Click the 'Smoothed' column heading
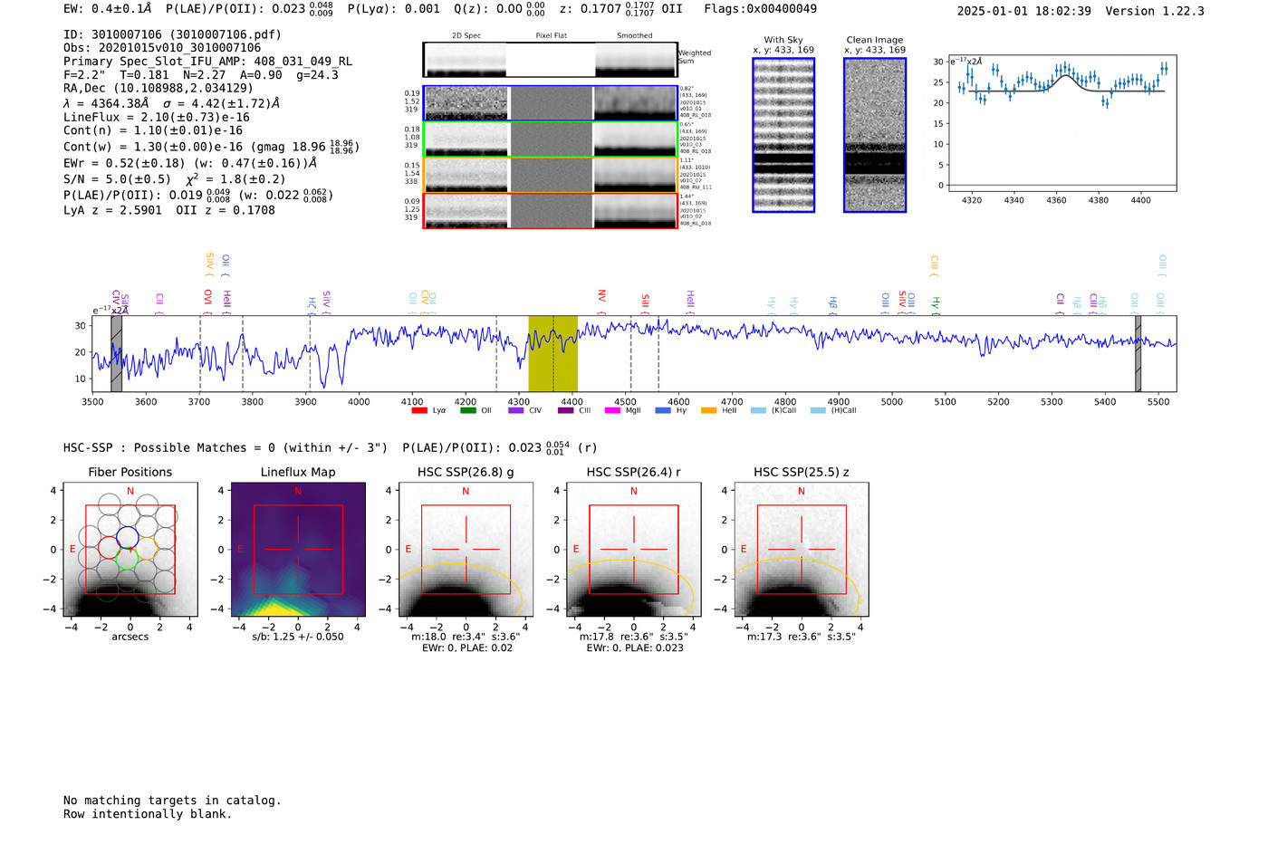 [x=635, y=36]
